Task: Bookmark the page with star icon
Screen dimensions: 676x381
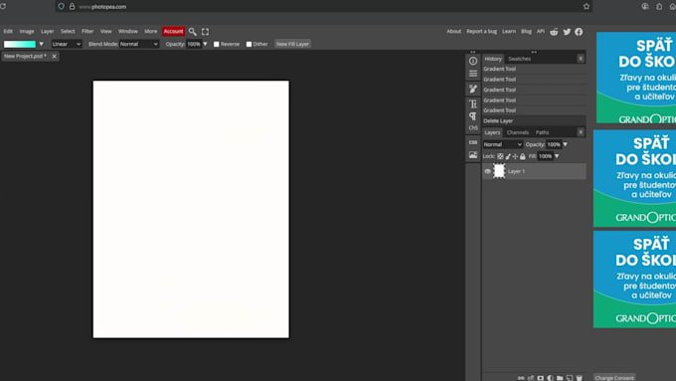Action: click(587, 7)
